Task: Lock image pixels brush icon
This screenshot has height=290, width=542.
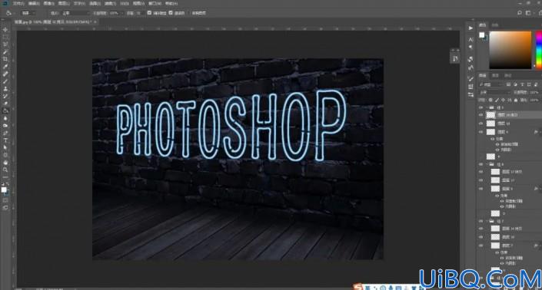Action: tap(497, 100)
